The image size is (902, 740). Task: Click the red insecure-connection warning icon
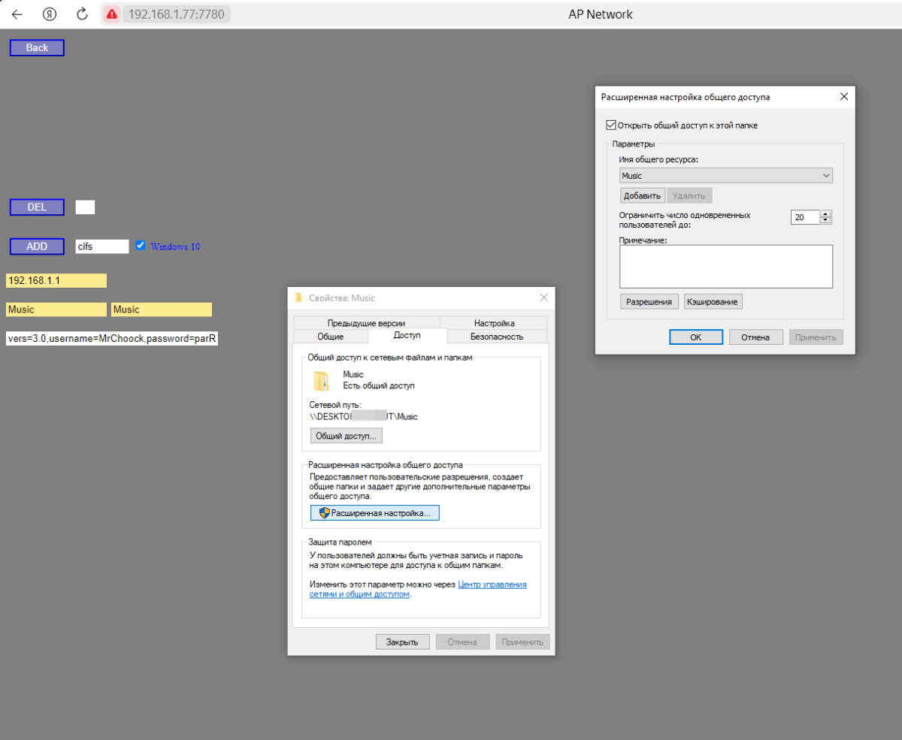111,14
